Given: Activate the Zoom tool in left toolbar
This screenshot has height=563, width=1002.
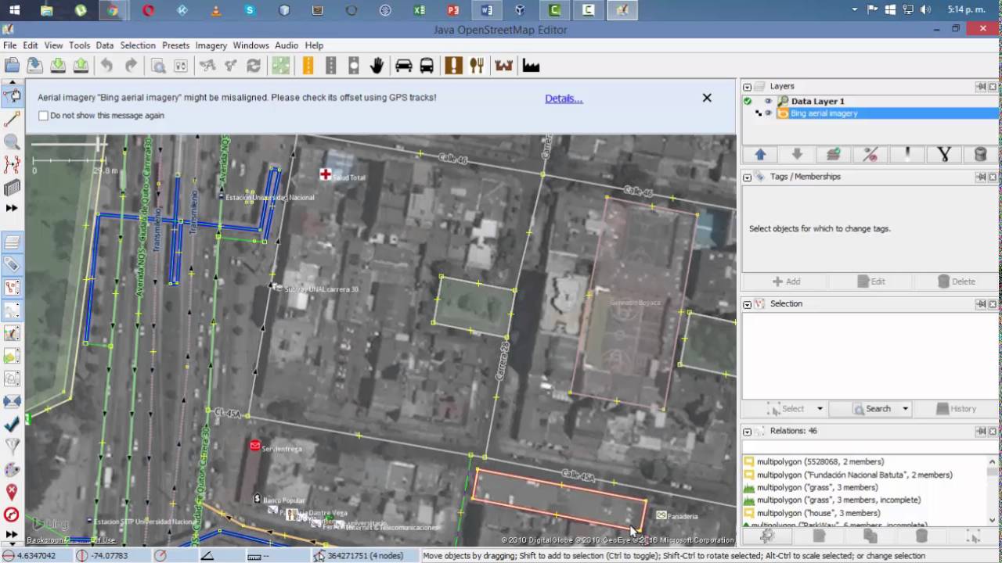Looking at the screenshot, I should 12,142.
